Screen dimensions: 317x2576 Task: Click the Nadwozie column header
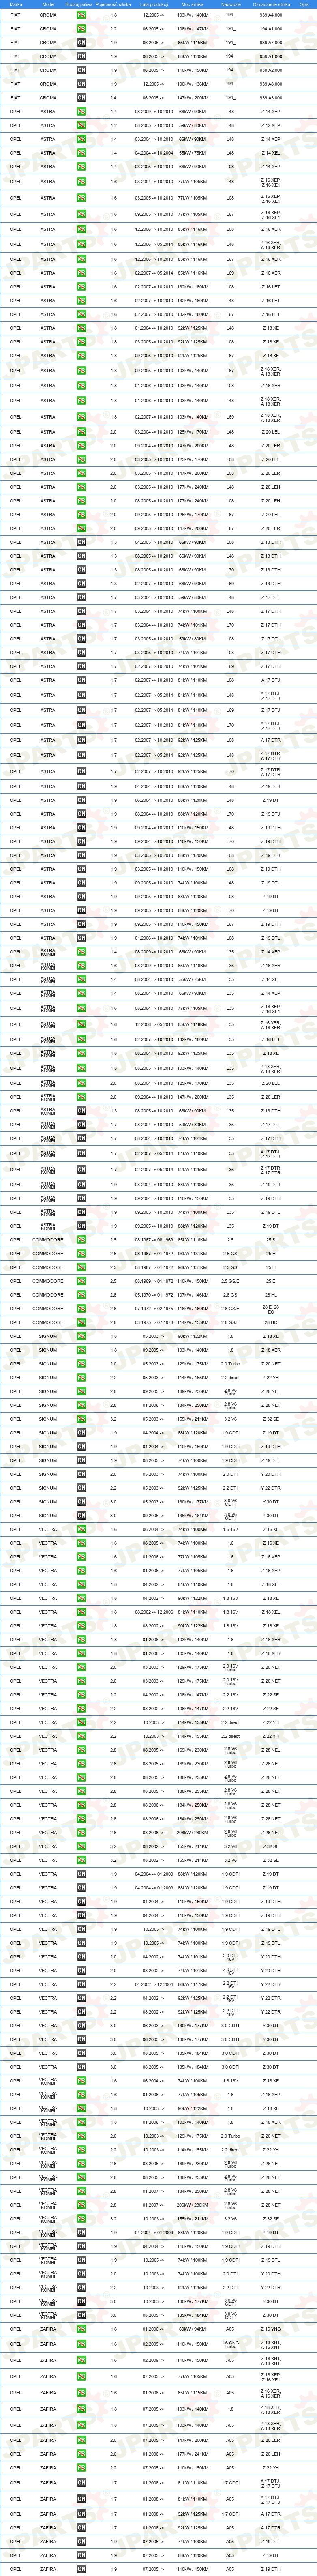click(230, 5)
